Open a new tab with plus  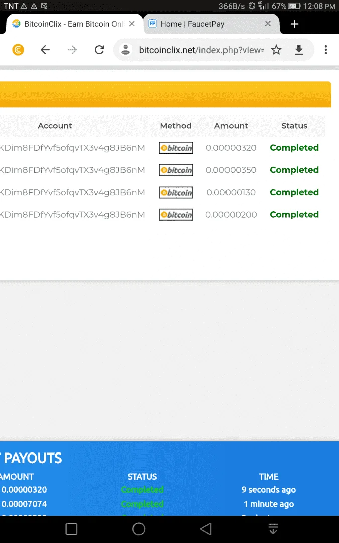click(294, 24)
